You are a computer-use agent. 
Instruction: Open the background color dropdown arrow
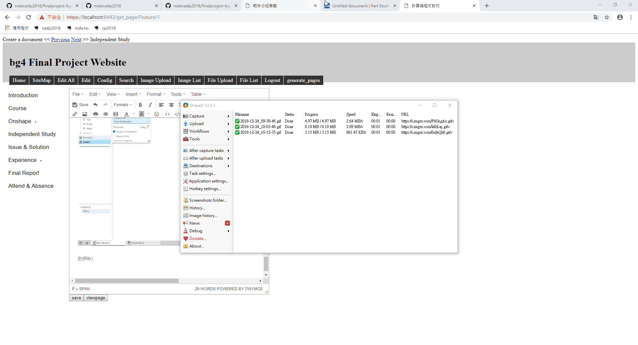(149, 114)
